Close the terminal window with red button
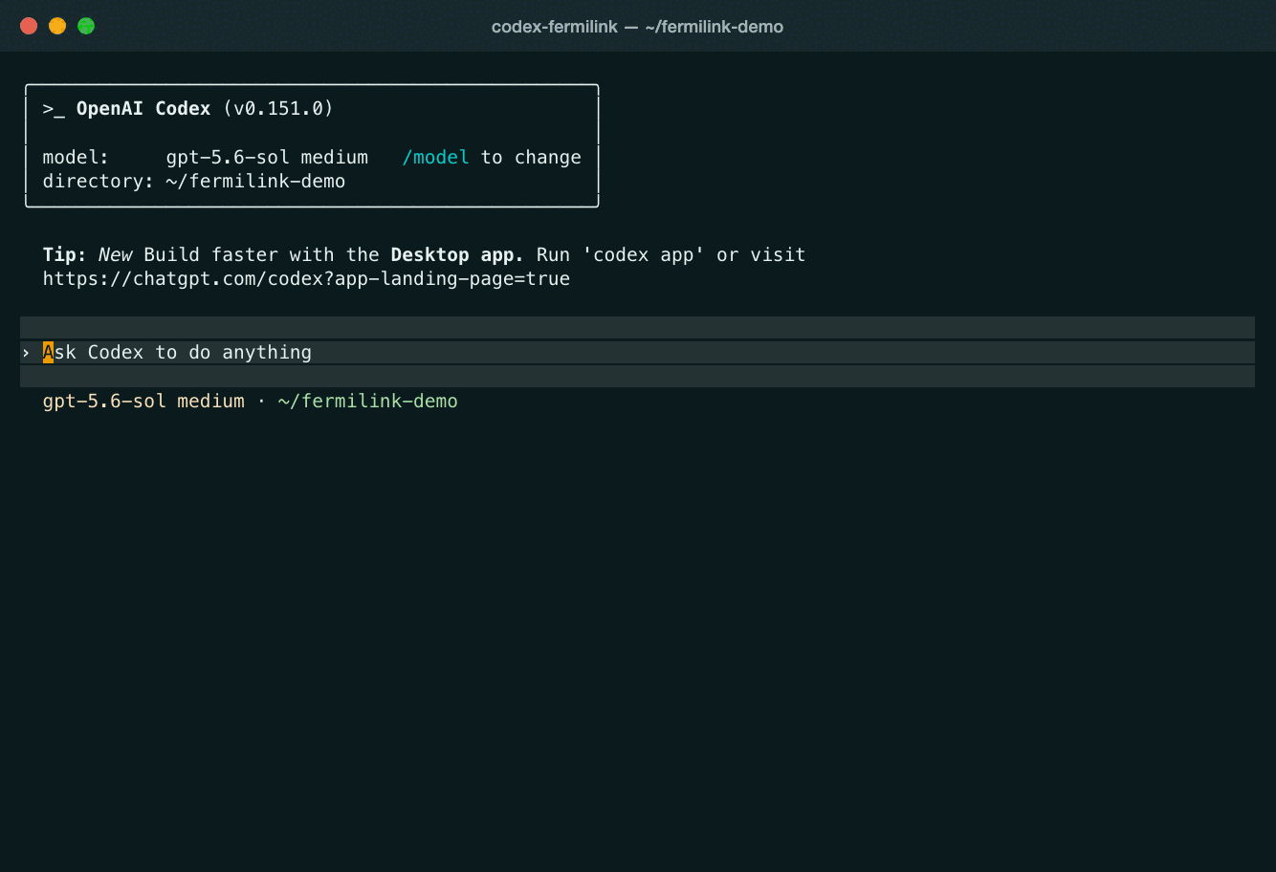 coord(29,26)
